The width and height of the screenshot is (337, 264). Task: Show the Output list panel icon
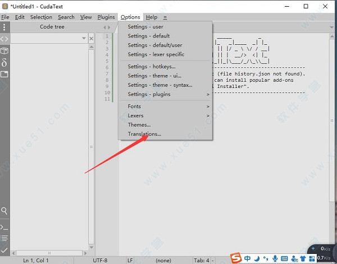[x=4, y=238]
